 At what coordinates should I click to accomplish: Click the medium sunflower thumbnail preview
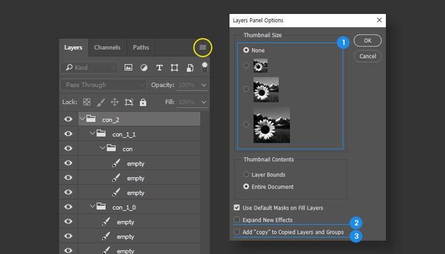pos(266,90)
